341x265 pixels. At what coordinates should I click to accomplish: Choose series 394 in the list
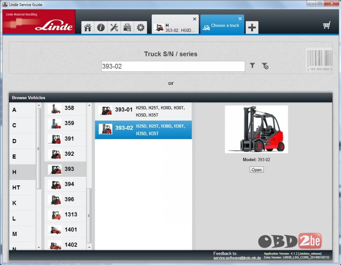65,184
